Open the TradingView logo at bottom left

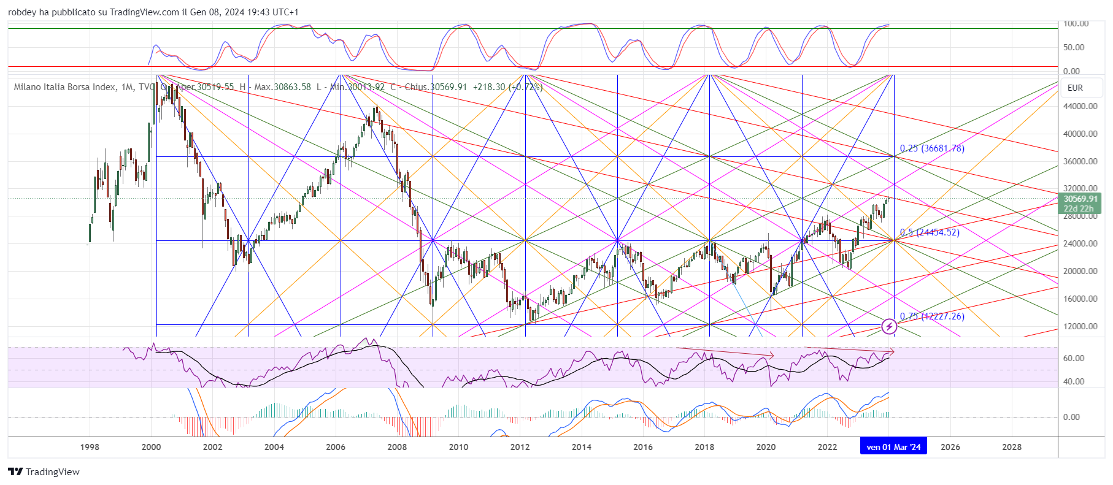(x=44, y=472)
